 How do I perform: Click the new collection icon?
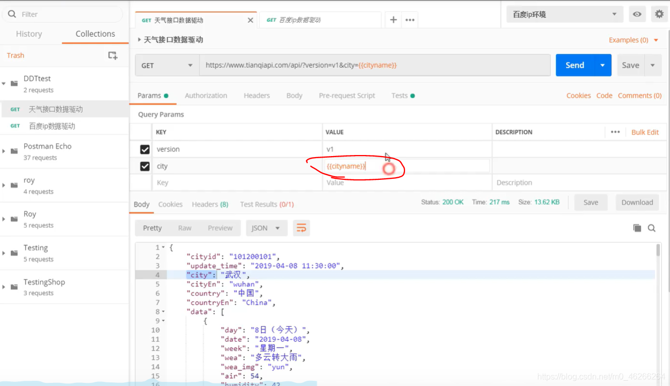click(x=113, y=55)
